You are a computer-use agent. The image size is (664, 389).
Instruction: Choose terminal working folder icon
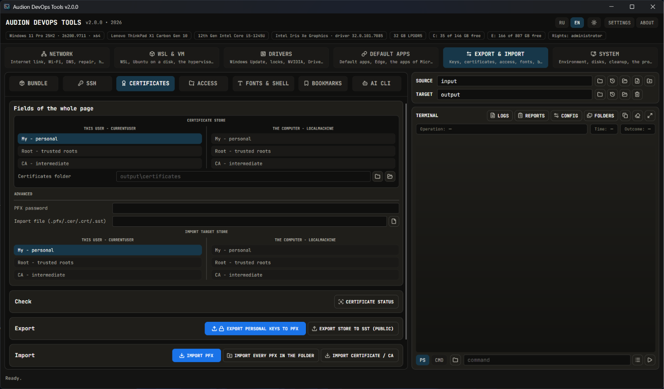(x=455, y=360)
